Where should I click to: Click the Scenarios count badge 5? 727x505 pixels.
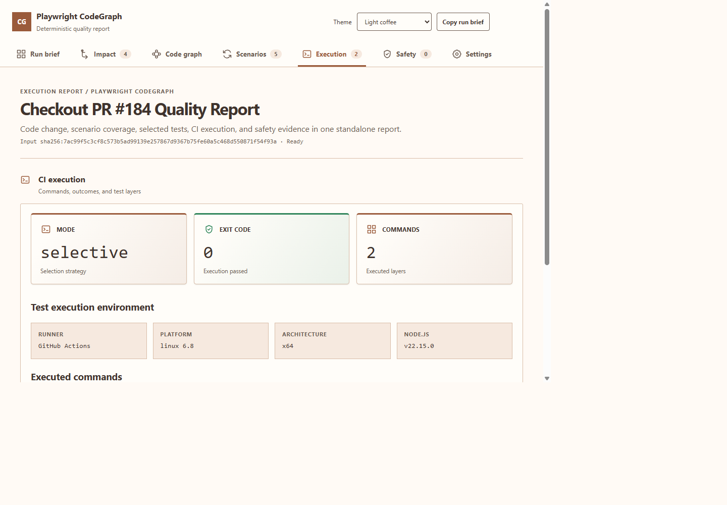pos(276,54)
